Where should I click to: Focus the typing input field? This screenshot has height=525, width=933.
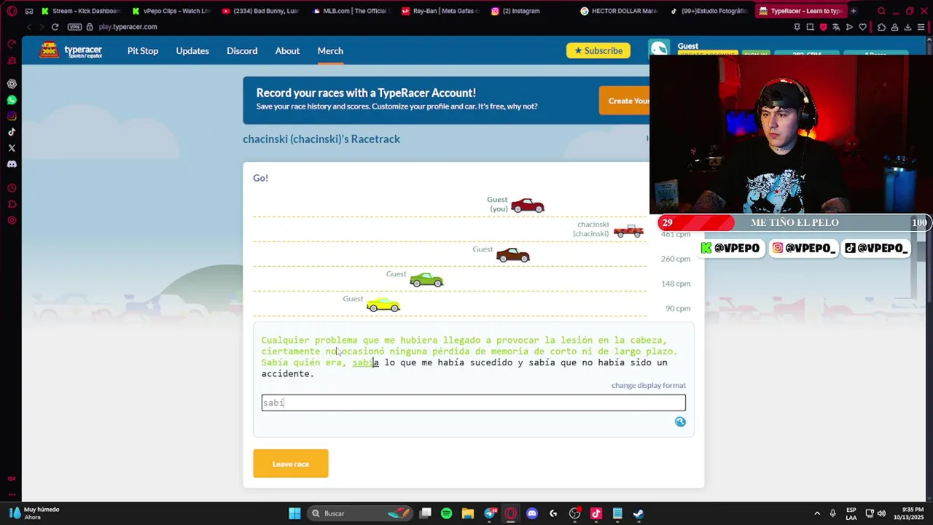coord(474,402)
